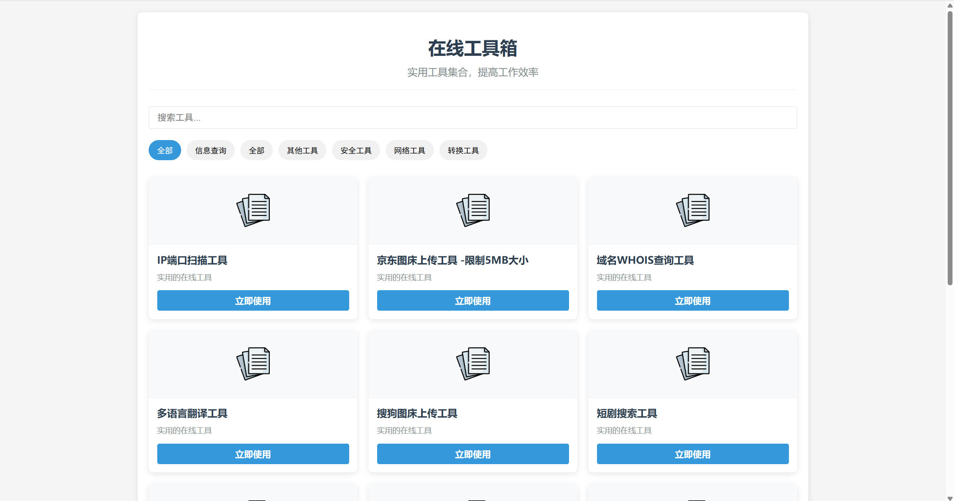Select the active blue 全部 filter tab
This screenshot has height=501, width=954.
[x=165, y=150]
